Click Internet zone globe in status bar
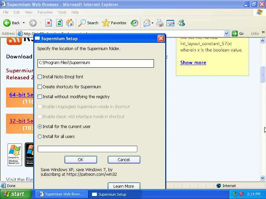The height and width of the screenshot is (199, 266). point(219,186)
